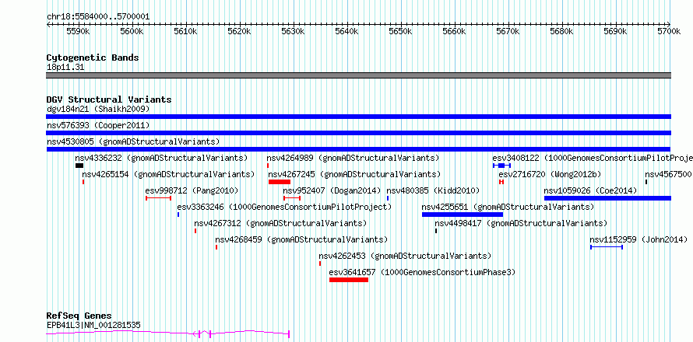Select the esv998712 Pang2010 red interval

[x=158, y=198]
